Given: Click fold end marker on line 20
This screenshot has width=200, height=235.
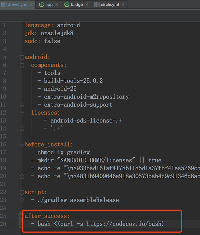Looking at the screenshot, I should 22,176.
